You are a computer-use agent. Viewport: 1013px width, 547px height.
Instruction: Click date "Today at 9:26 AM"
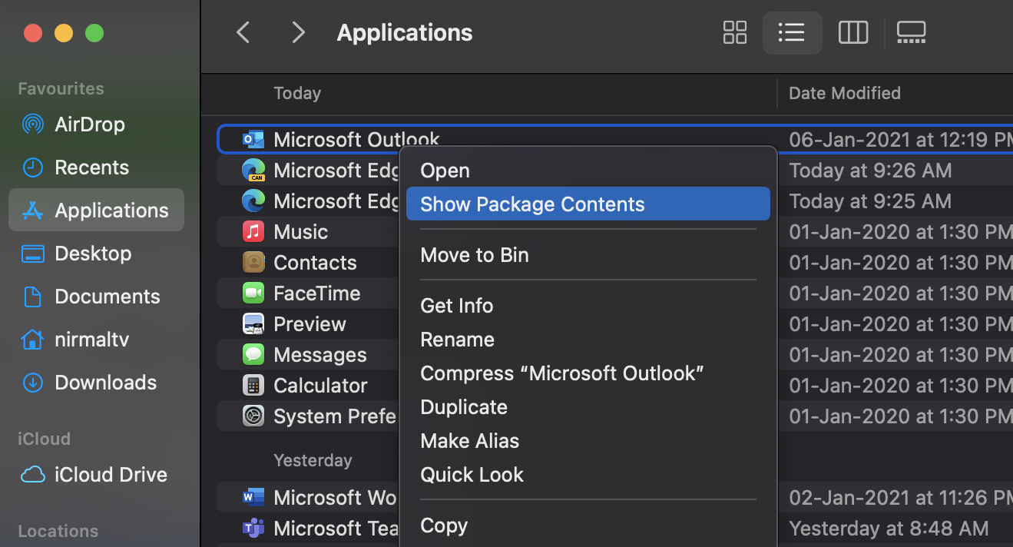tap(870, 170)
